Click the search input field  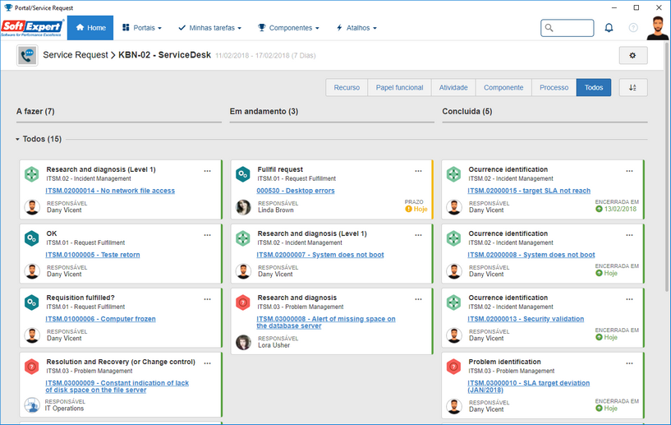click(x=567, y=28)
